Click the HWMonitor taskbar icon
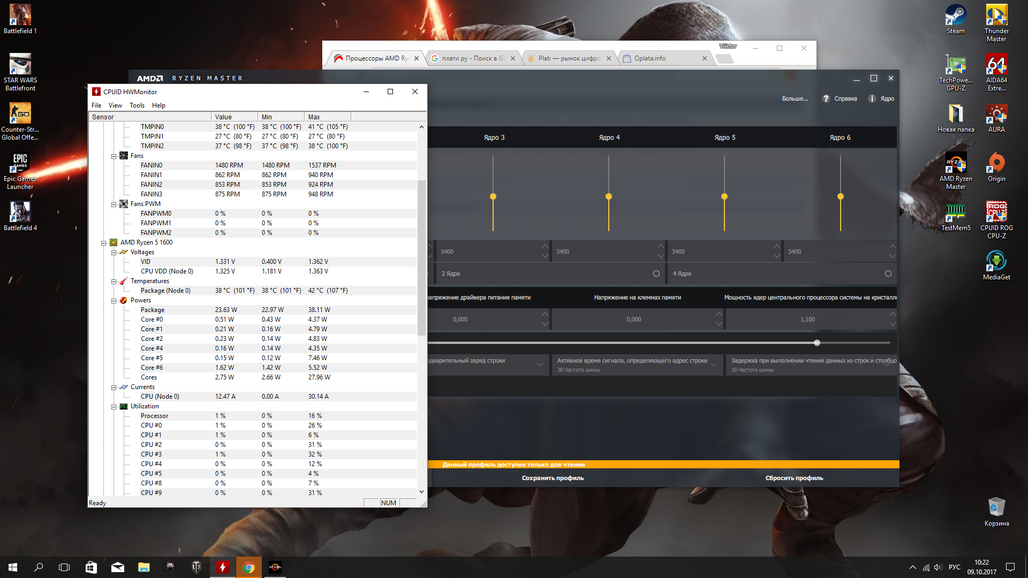Viewport: 1028px width, 578px height. pyautogui.click(x=222, y=567)
